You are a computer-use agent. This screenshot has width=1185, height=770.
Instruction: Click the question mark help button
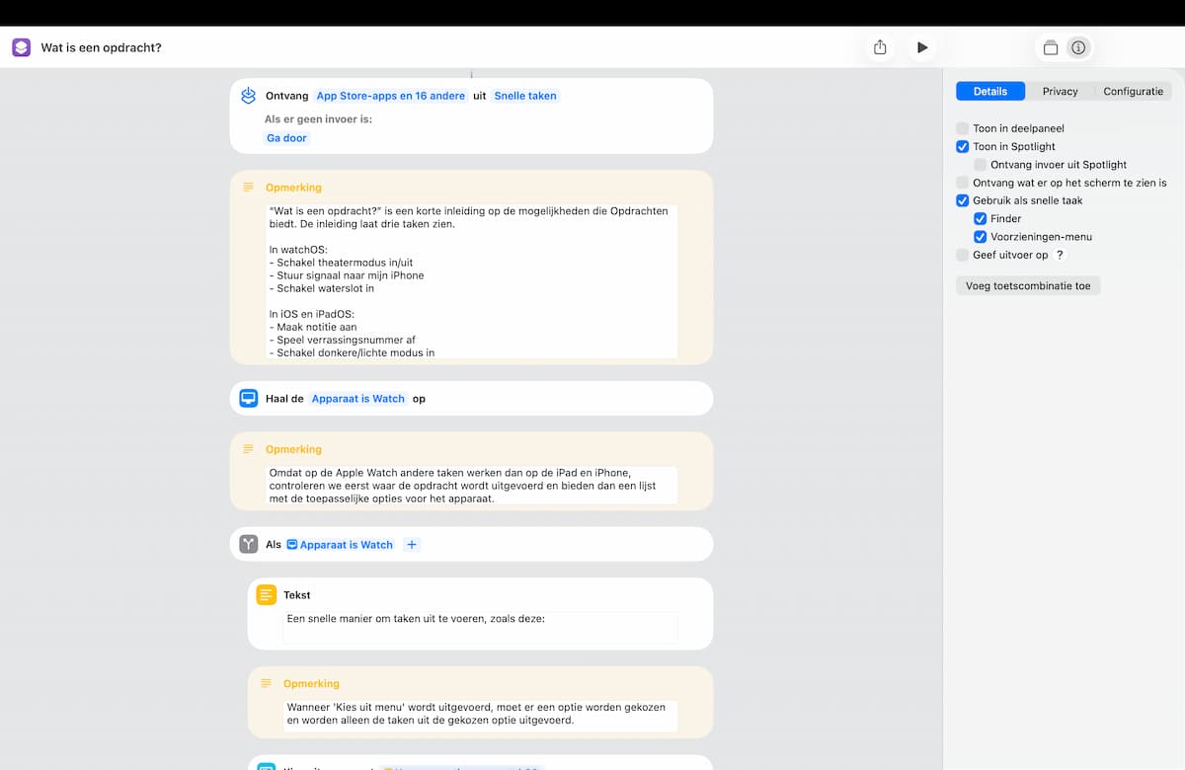(1060, 255)
